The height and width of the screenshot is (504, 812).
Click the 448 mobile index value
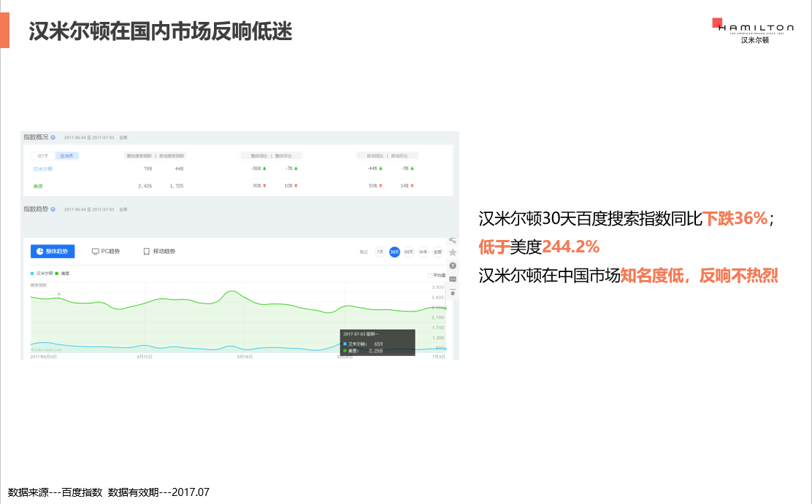pos(179,168)
